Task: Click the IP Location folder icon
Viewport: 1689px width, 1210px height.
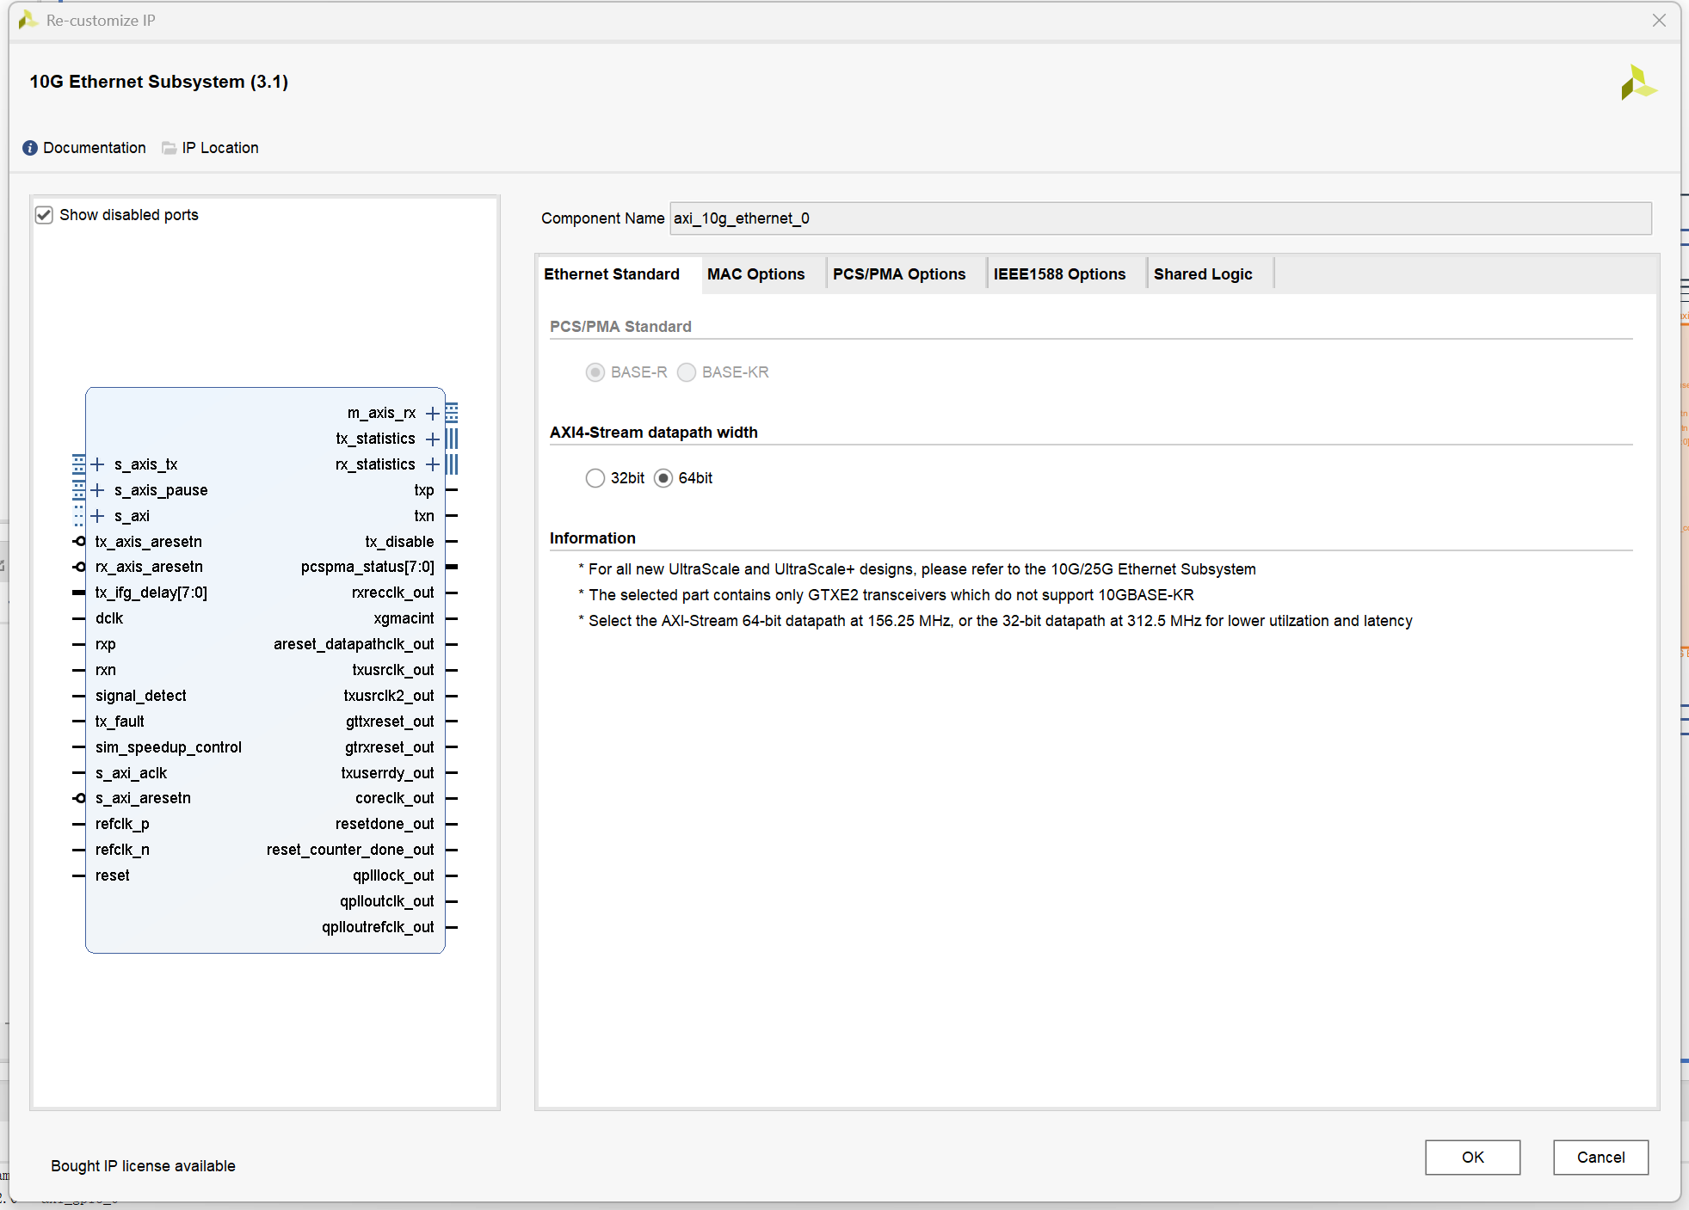Action: 170,148
